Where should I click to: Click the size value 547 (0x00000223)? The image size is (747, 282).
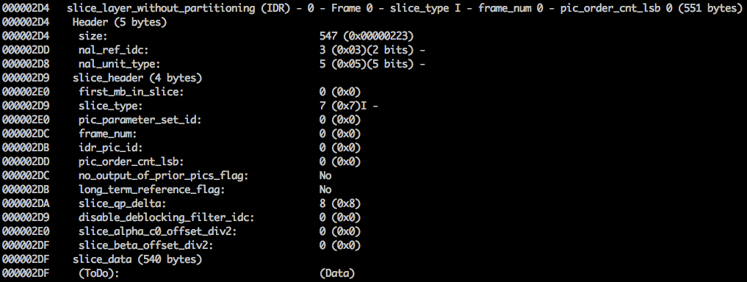(x=367, y=36)
